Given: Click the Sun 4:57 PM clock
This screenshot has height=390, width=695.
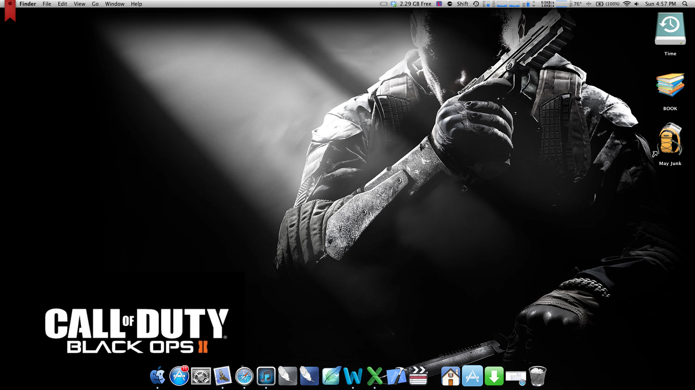Looking at the screenshot, I should (x=660, y=4).
